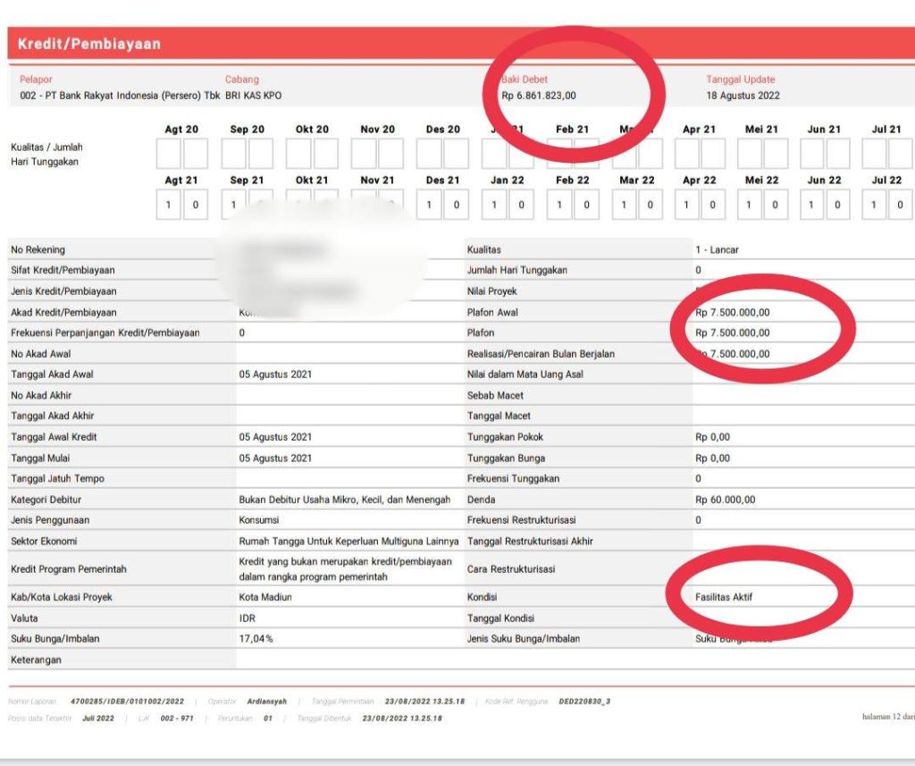Viewport: 915px width, 766px height.
Task: Select the Kualitas value 1 - Lancar
Action: (x=719, y=250)
